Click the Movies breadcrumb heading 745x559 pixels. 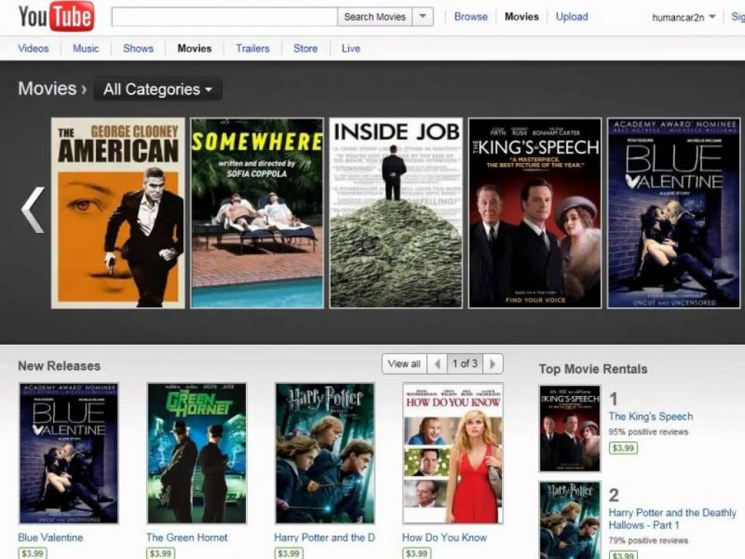(x=47, y=89)
